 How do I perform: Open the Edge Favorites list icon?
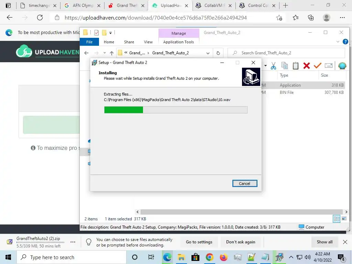(295, 18)
